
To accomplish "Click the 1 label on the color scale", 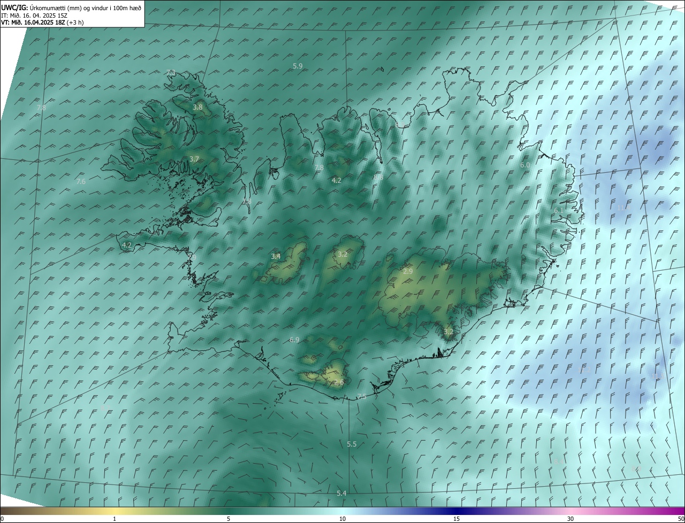I will 115,519.
